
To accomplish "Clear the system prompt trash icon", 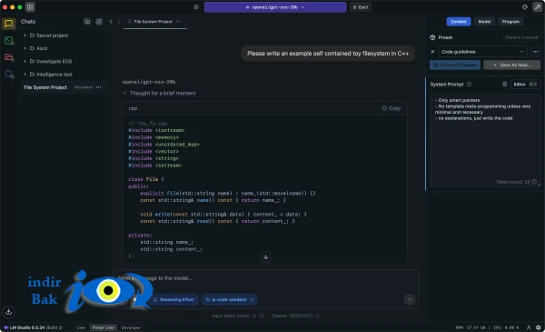I will tap(504, 85).
